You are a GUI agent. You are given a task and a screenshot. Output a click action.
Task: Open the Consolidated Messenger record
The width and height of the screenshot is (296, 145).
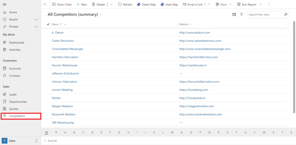tap(67, 49)
